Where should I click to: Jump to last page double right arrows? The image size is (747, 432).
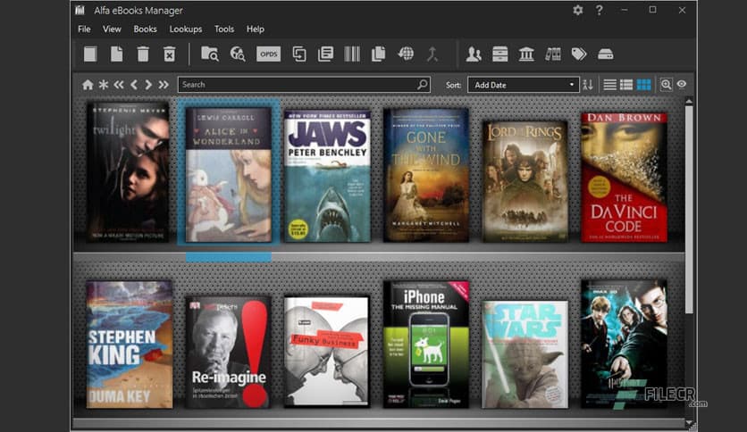click(x=164, y=85)
